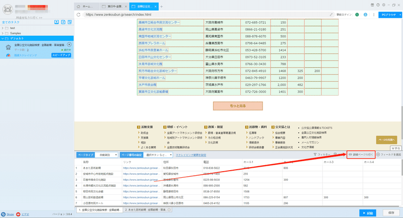The image size is (403, 218).
Task: Click the red ビデオ play icon at bottom
Action: tap(18, 214)
